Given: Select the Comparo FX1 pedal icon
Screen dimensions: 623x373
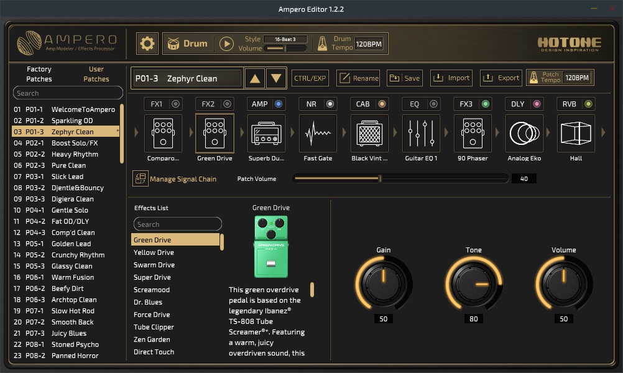Looking at the screenshot, I should click(163, 134).
